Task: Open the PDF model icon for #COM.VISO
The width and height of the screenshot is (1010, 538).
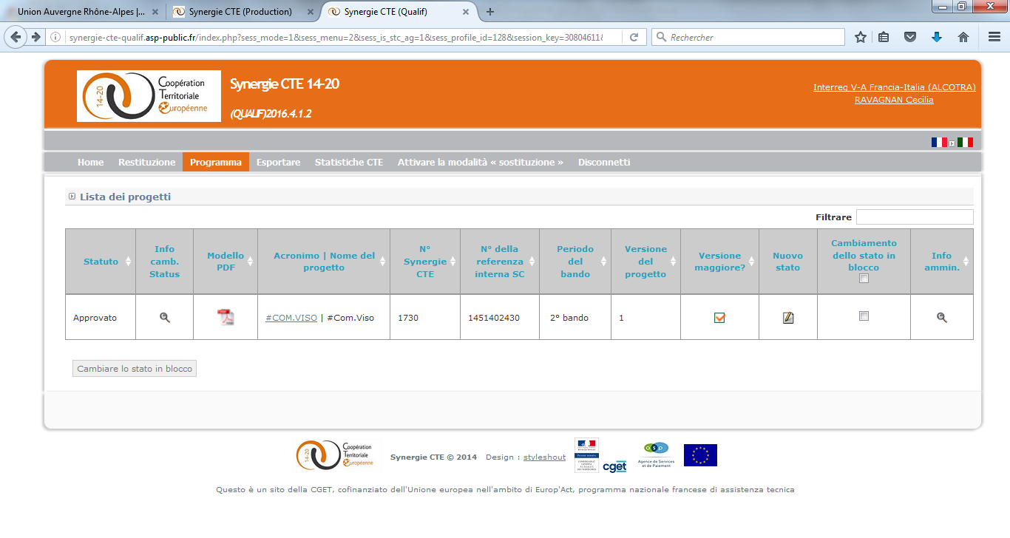Action: tap(225, 317)
